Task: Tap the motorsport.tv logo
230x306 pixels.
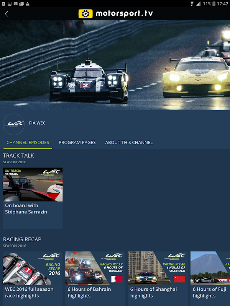Action: point(116,14)
